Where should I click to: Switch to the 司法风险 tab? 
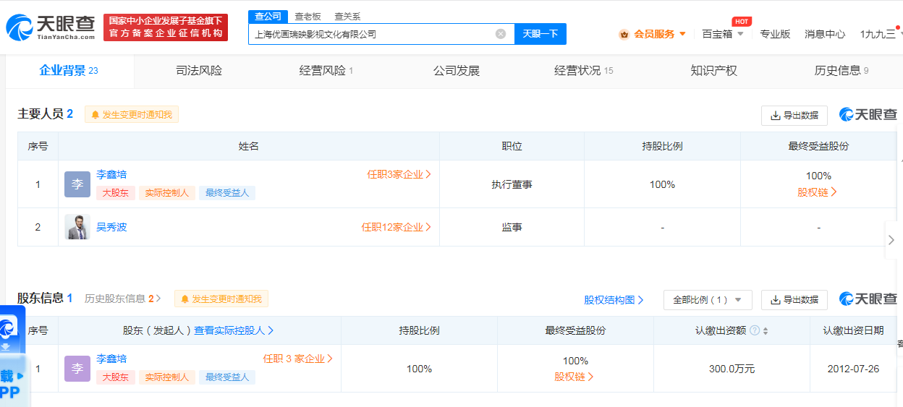[199, 71]
